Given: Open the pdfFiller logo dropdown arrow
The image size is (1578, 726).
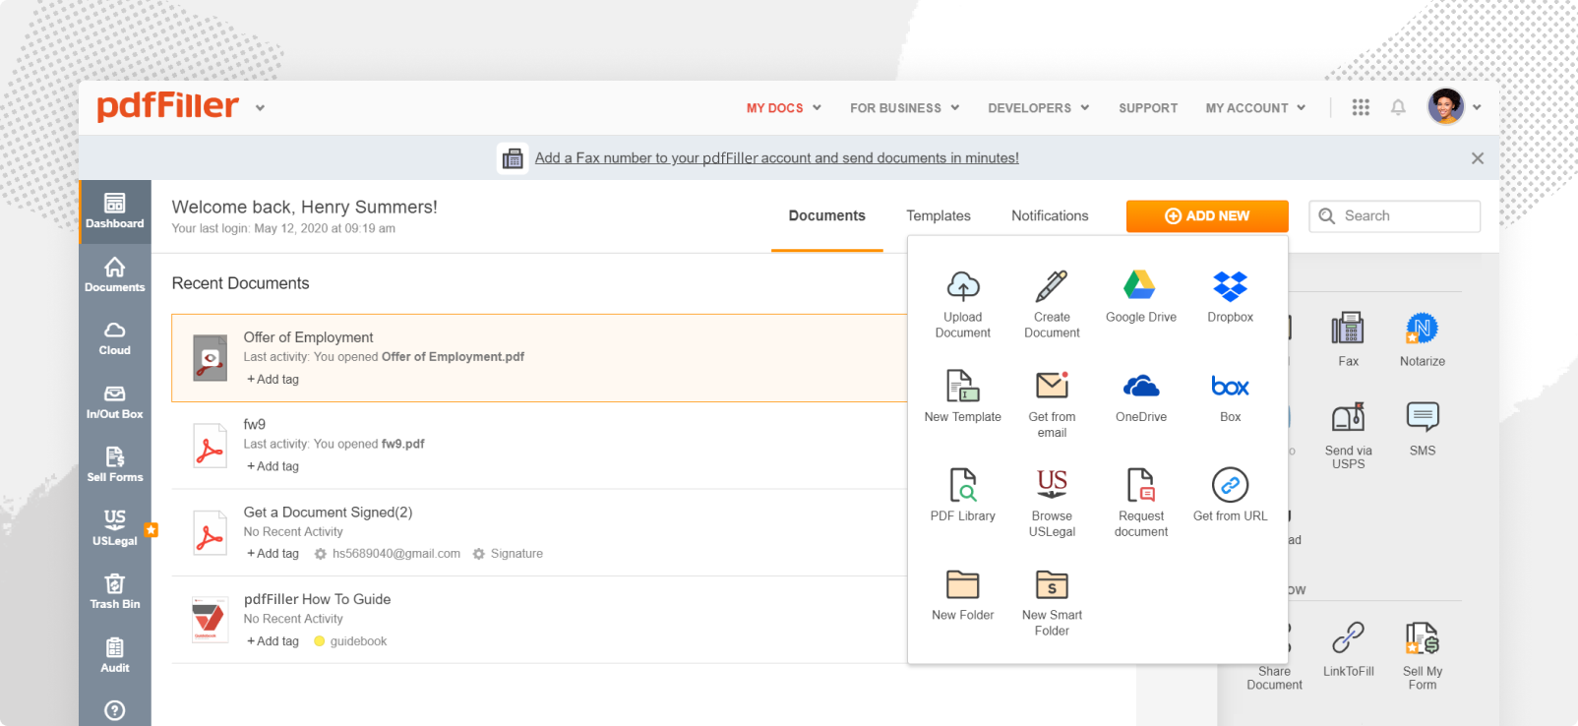Looking at the screenshot, I should click(x=260, y=108).
